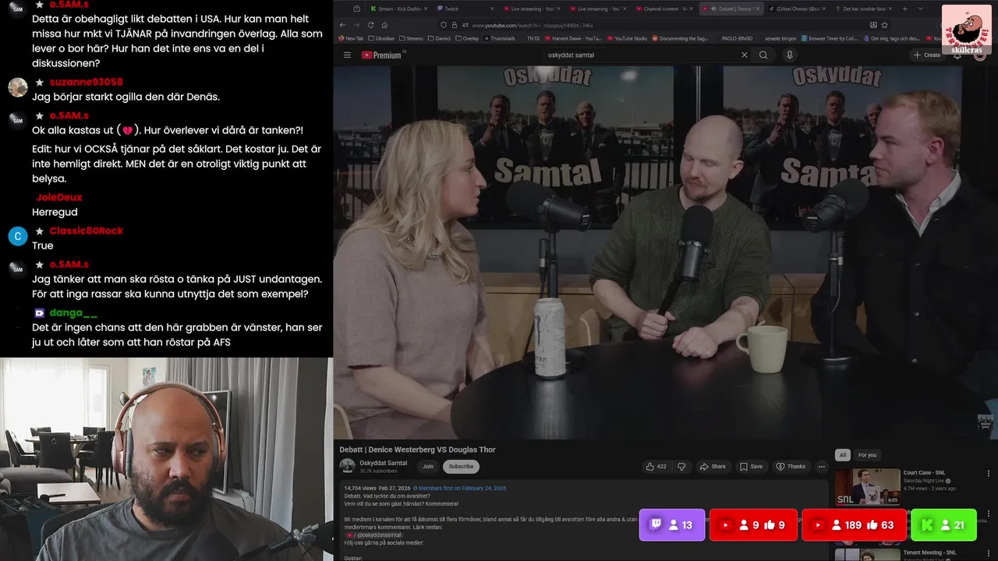Open options menu for Tenant Meeting - SNL

point(989,552)
